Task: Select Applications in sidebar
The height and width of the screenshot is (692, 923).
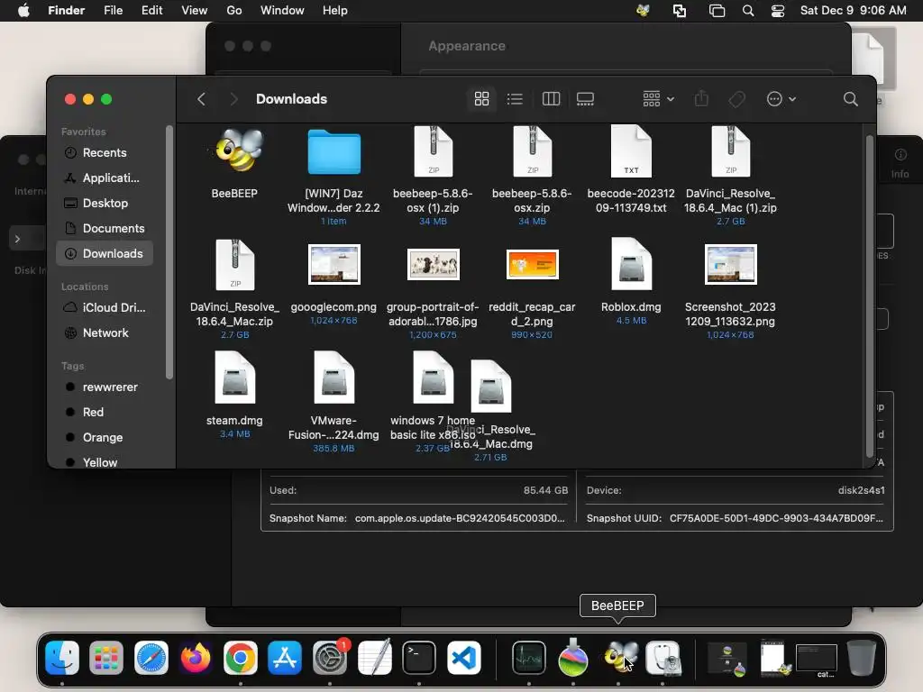Action: pos(105,178)
